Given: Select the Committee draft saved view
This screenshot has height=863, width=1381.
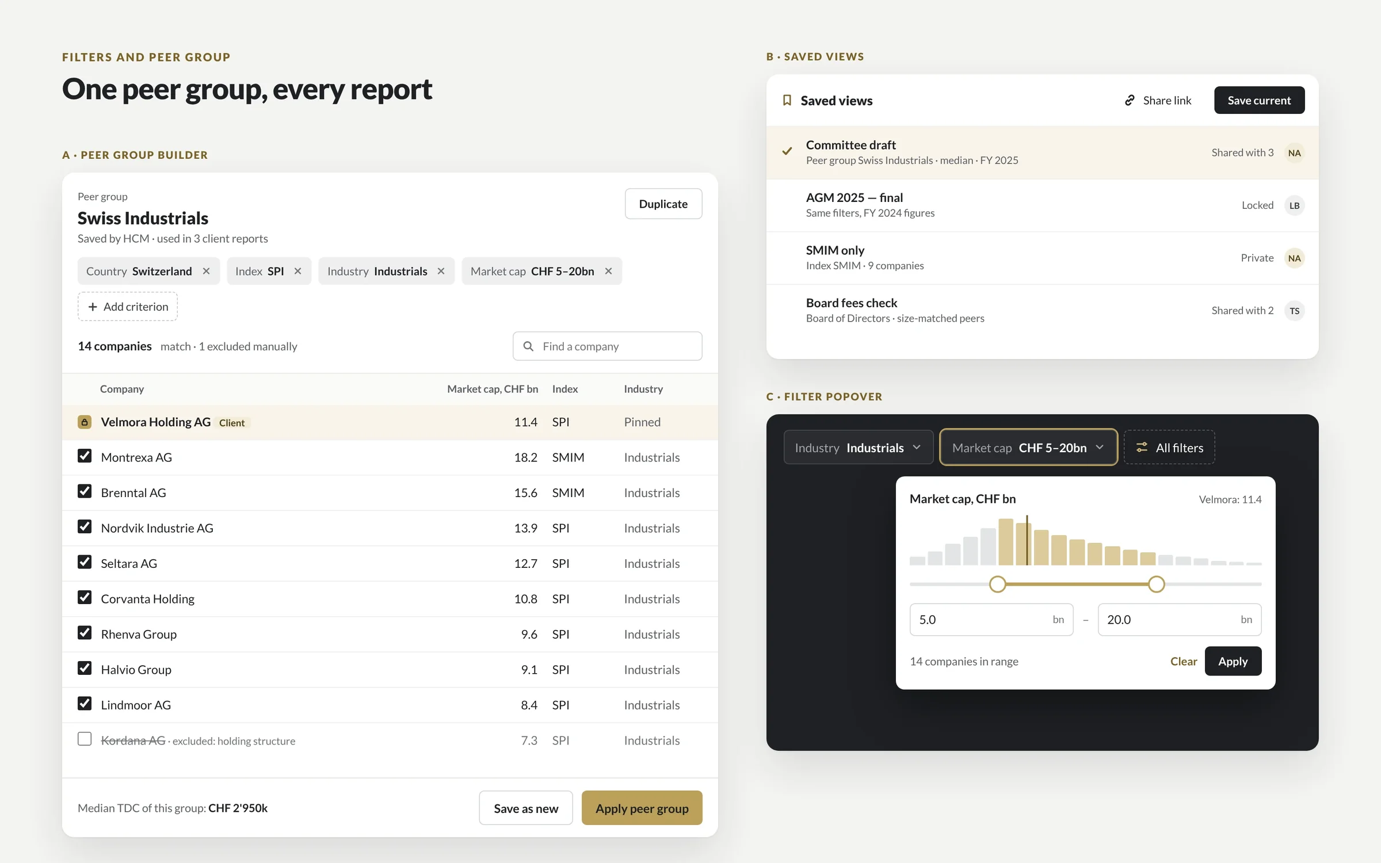Looking at the screenshot, I should [x=1042, y=152].
